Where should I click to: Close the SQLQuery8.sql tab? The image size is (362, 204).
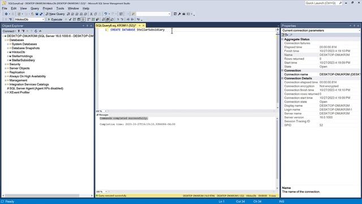143,25
